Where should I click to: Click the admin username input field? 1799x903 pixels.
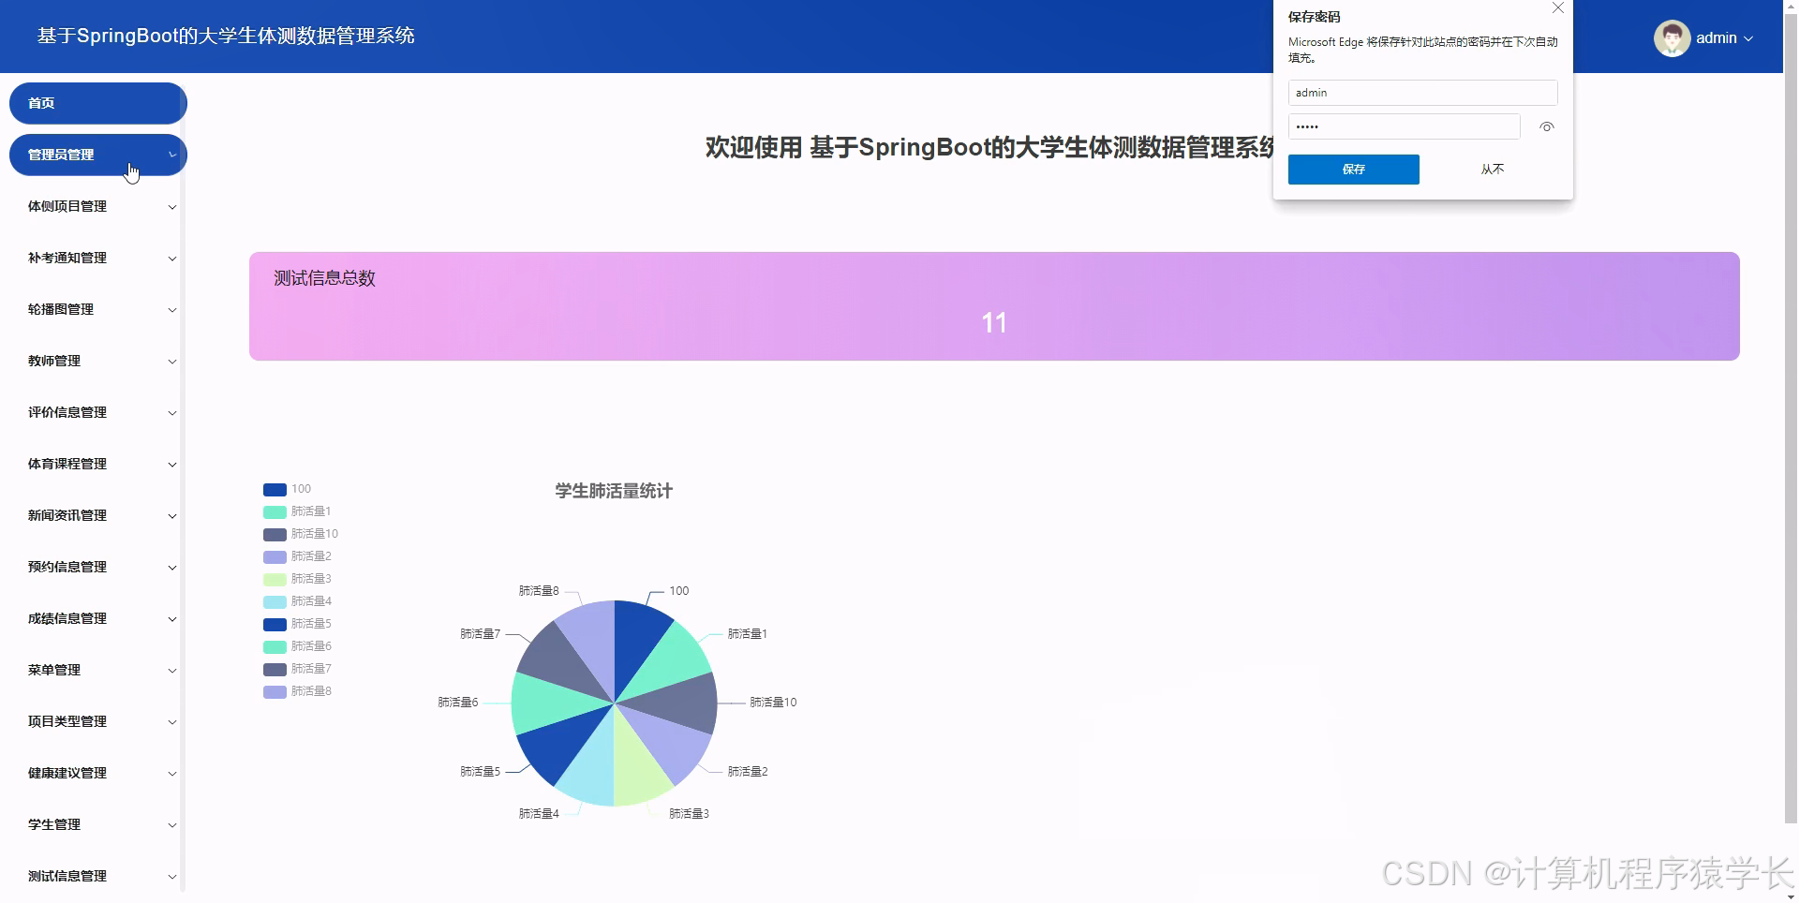click(x=1422, y=92)
